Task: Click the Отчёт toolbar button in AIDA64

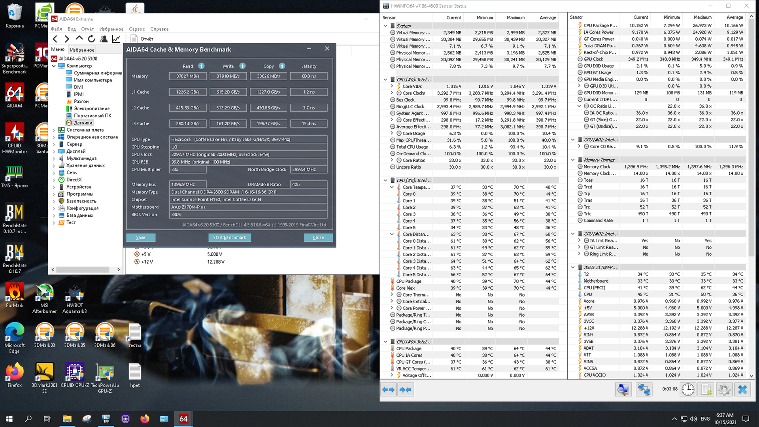Action: coord(142,39)
